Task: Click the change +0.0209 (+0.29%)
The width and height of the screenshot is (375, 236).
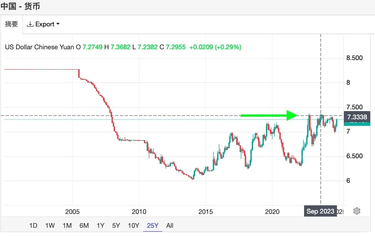Action: (x=215, y=47)
